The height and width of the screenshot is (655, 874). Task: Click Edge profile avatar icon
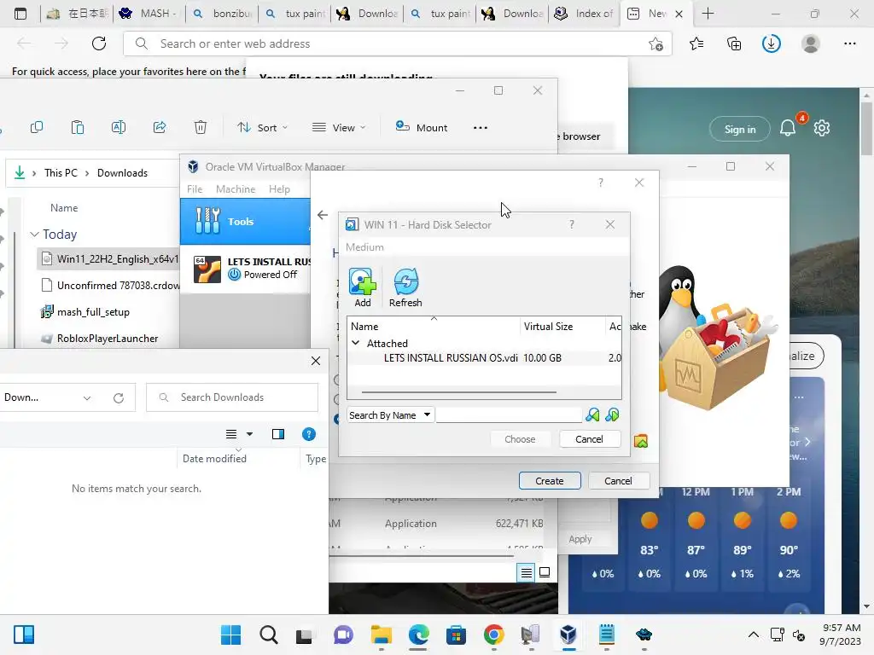(x=811, y=43)
